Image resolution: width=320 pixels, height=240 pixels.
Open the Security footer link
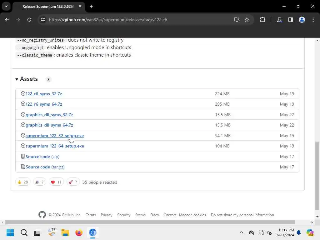(124, 215)
